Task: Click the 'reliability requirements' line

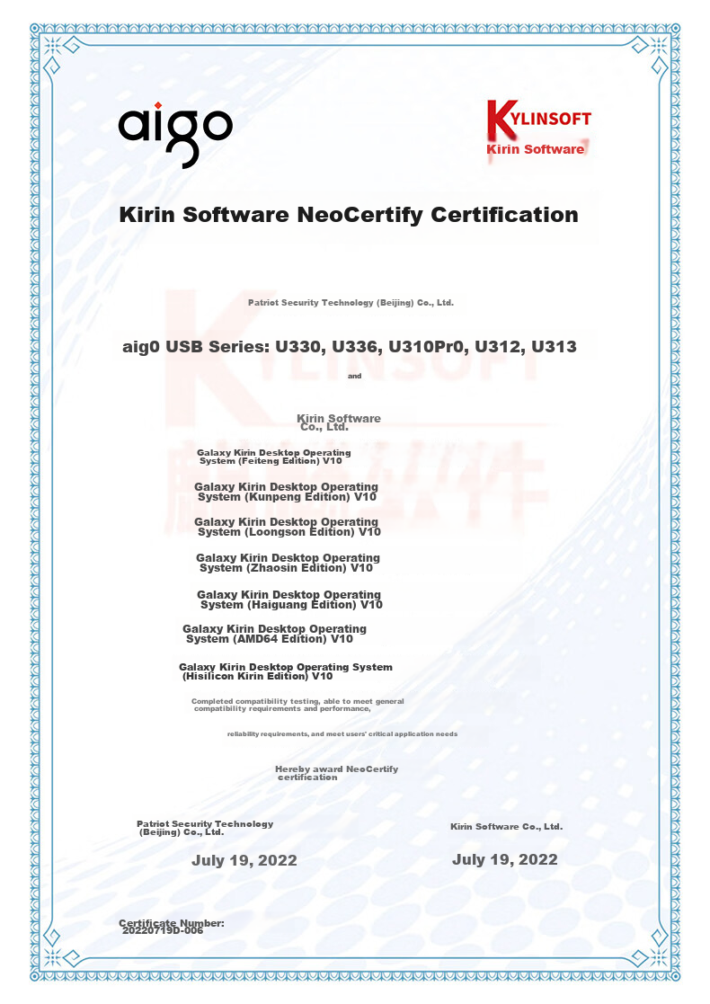Action: click(342, 733)
